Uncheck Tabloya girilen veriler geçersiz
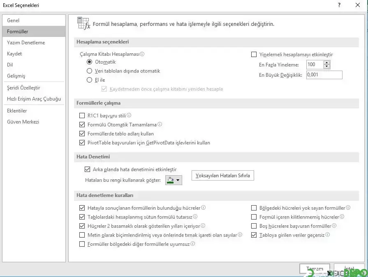This screenshot has height=277, width=368. (254, 235)
